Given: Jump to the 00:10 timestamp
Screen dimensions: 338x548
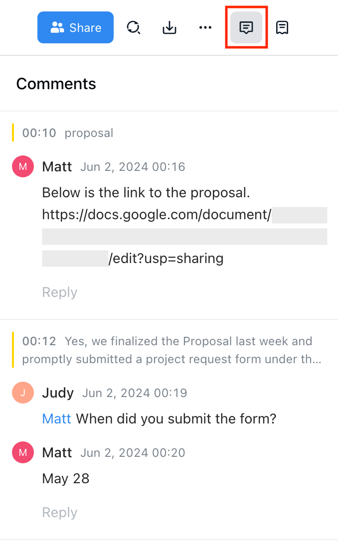Looking at the screenshot, I should tap(39, 133).
